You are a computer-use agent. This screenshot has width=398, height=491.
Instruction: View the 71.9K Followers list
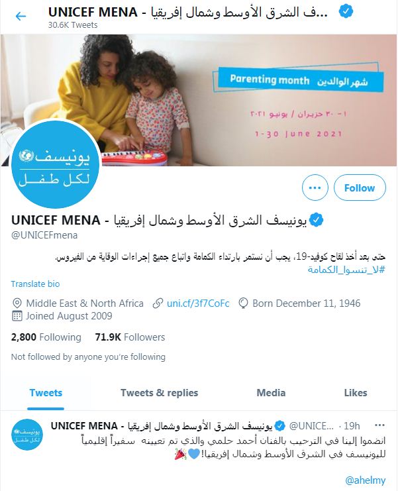pos(130,337)
